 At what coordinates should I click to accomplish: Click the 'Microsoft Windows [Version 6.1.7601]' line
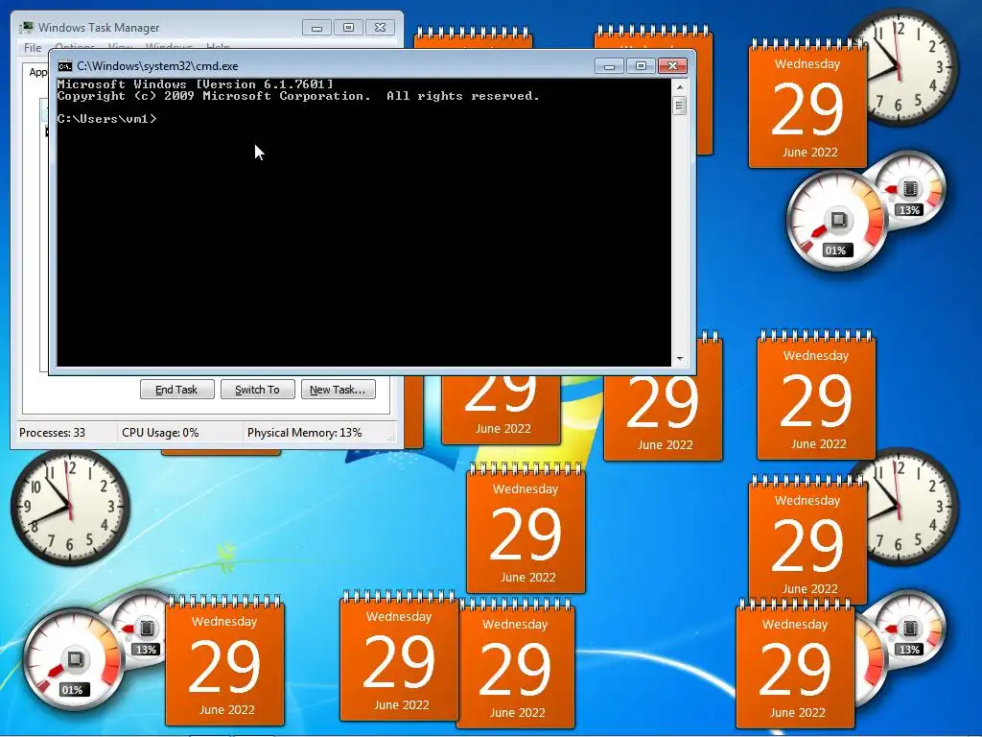196,84
